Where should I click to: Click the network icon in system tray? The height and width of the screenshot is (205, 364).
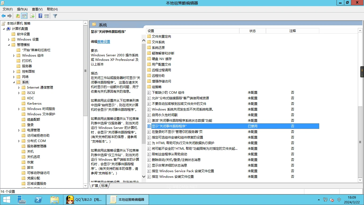point(325,200)
